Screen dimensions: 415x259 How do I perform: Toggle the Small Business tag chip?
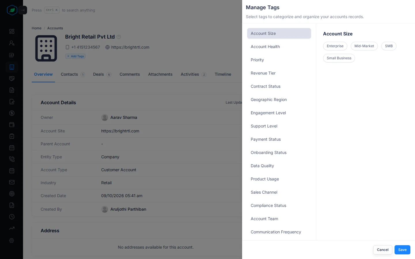click(x=339, y=58)
